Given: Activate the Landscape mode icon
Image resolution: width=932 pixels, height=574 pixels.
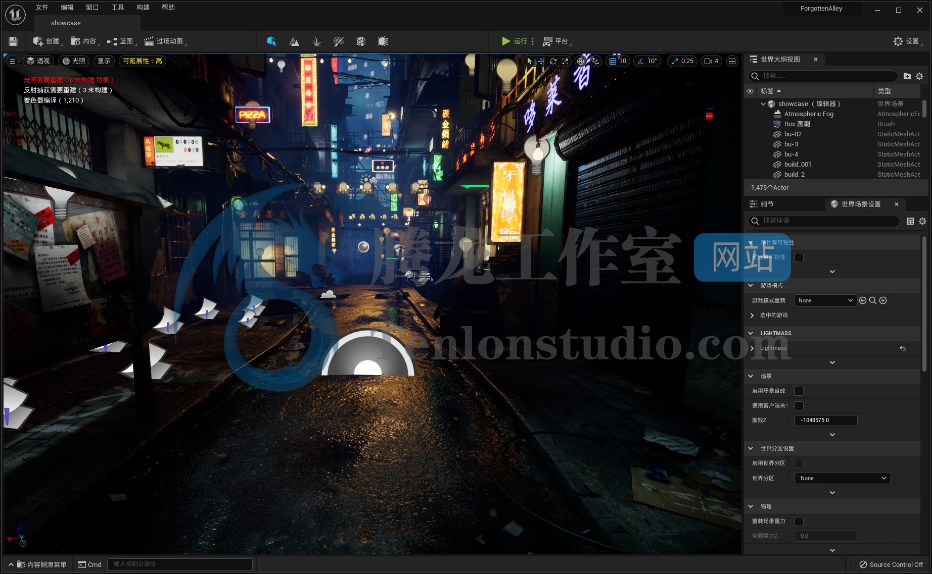Looking at the screenshot, I should click(x=294, y=41).
